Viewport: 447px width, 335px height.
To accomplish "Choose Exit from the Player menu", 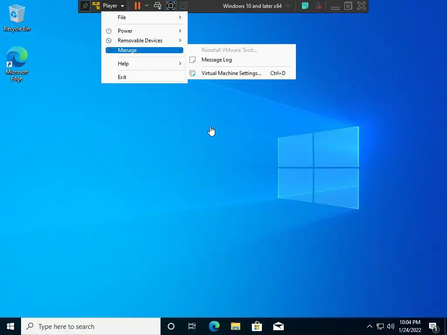I will pos(144,77).
